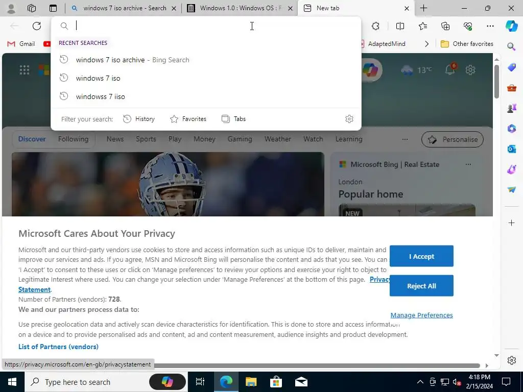Expand the hidden favorites bar chevron

coord(426,44)
